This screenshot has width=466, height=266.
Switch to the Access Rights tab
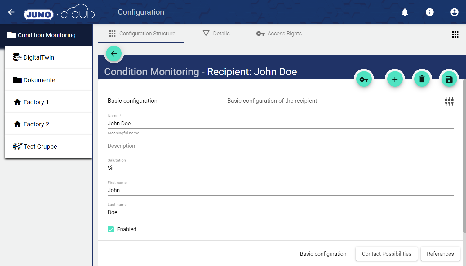[x=279, y=34]
